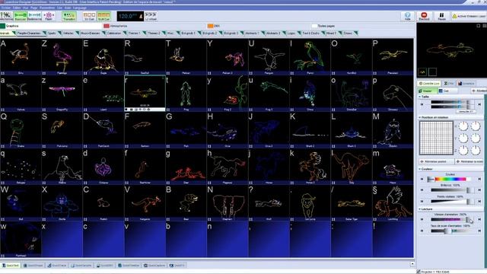Select the Octopus cue at key d
The width and height of the screenshot is (487, 274).
(103, 167)
